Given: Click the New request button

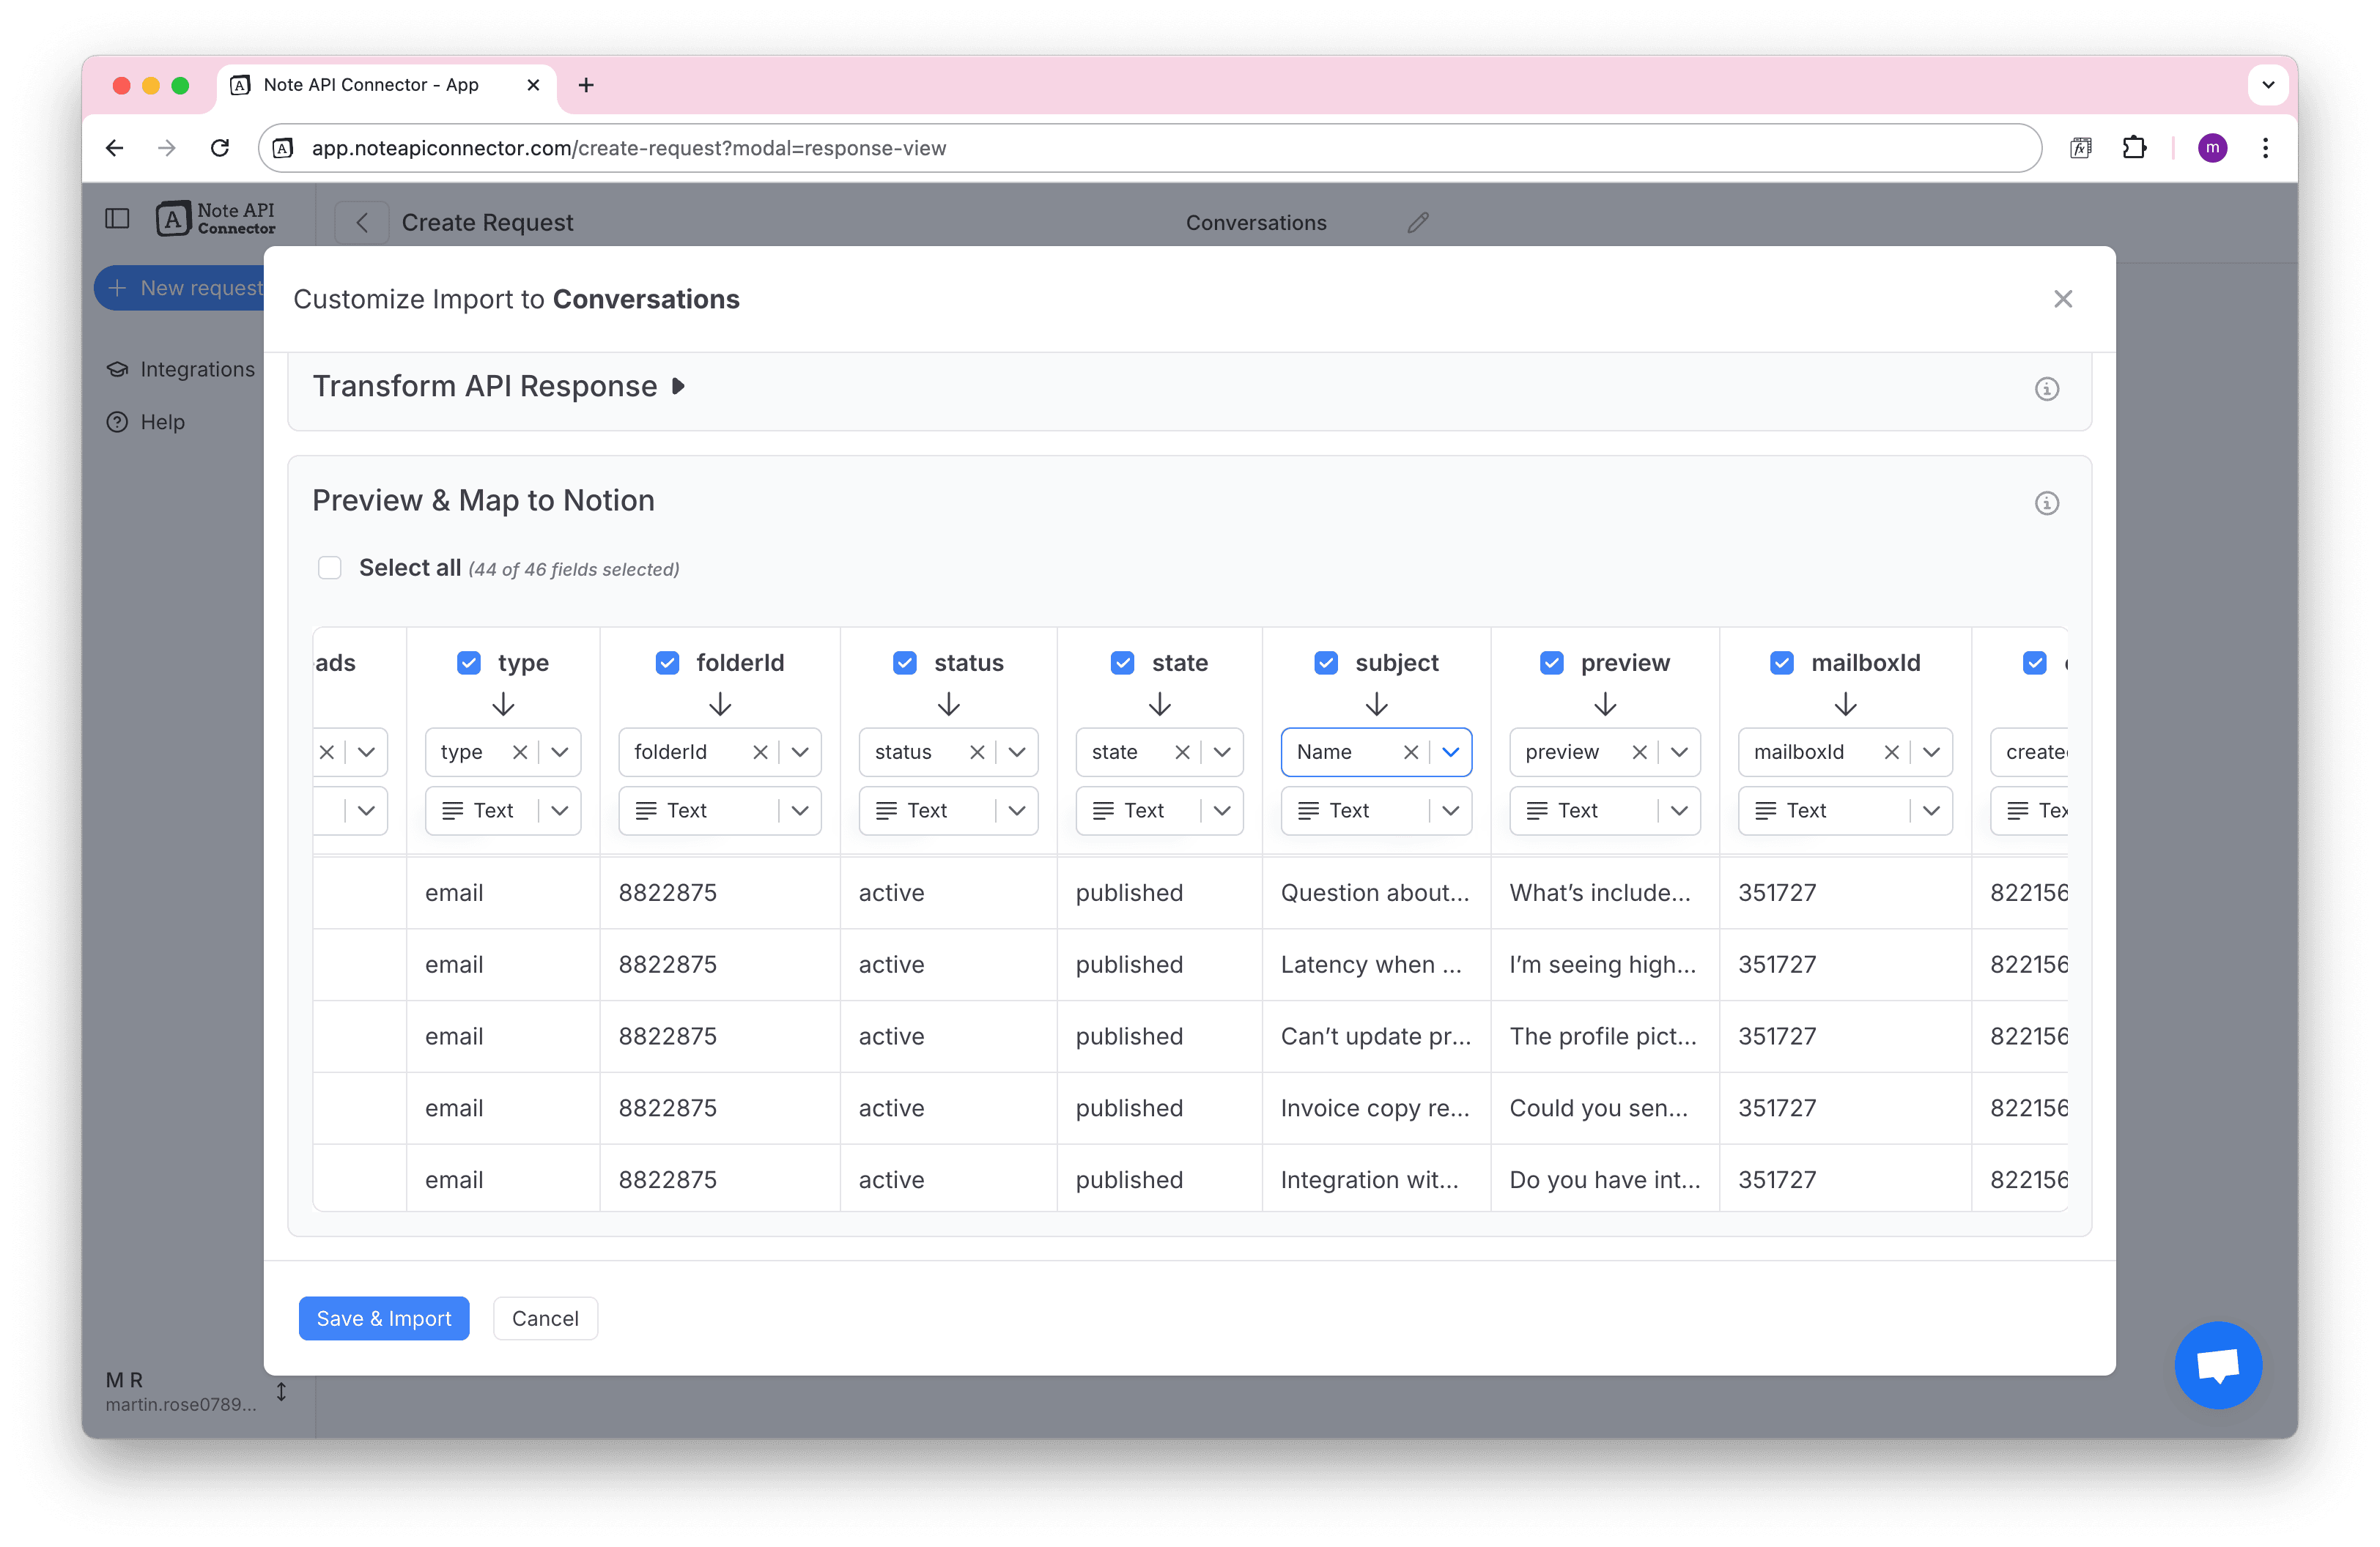Looking at the screenshot, I should (x=180, y=288).
